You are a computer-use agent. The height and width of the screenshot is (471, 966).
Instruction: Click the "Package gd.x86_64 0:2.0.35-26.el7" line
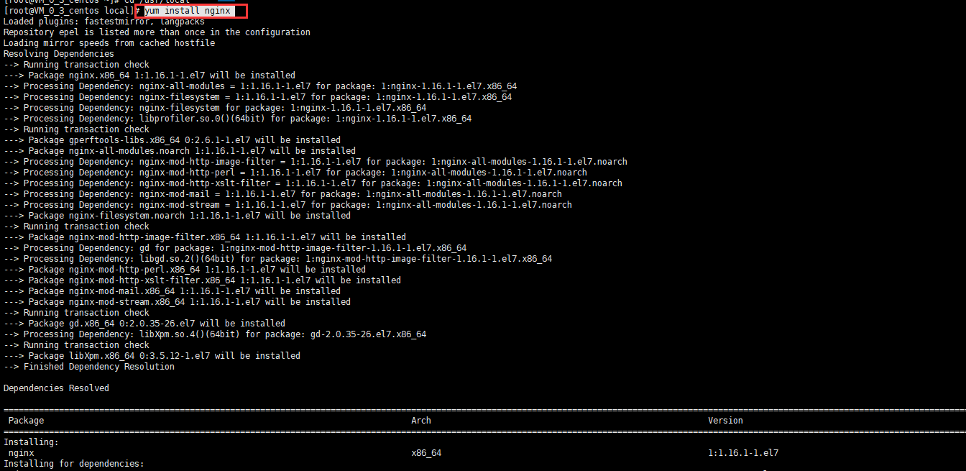(x=144, y=324)
